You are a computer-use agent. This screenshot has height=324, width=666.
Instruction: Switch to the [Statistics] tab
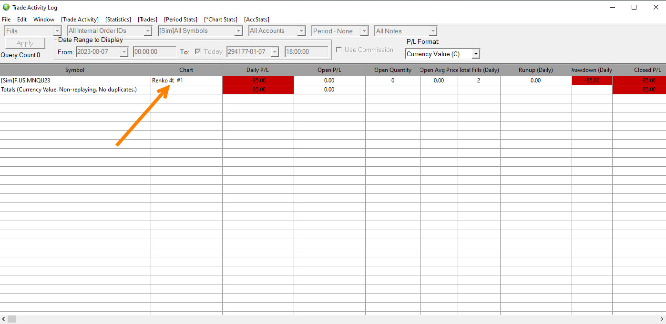pyautogui.click(x=118, y=20)
